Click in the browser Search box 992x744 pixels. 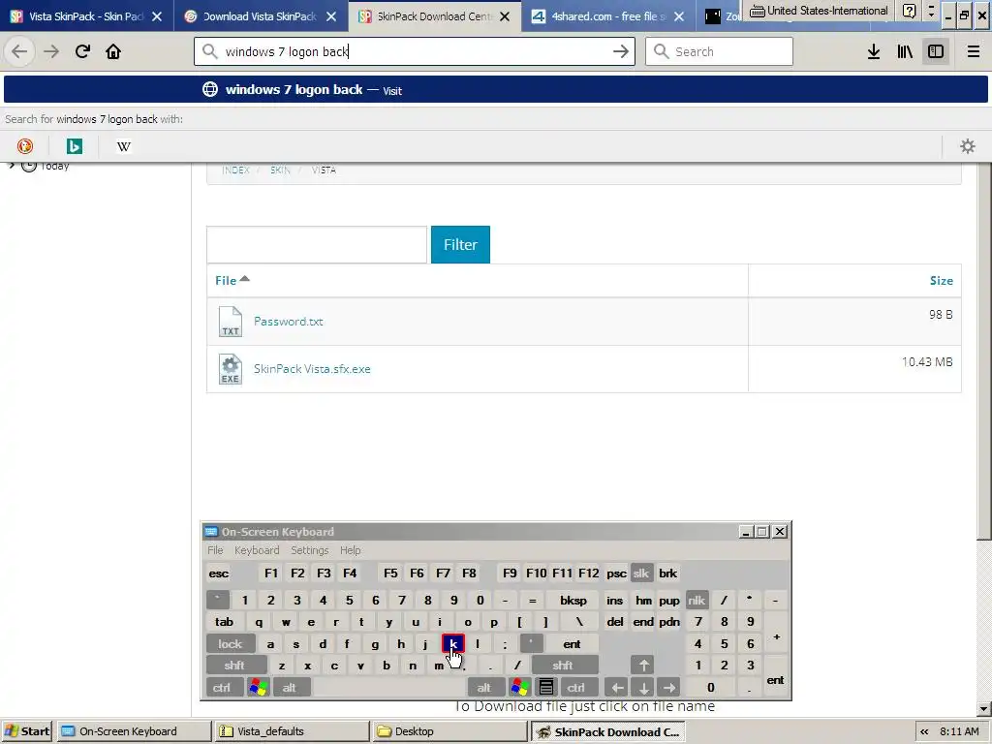click(x=720, y=51)
